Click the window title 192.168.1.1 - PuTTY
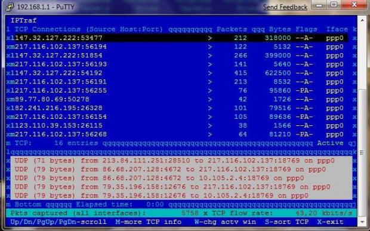The width and height of the screenshot is (370, 231). [x=46, y=7]
